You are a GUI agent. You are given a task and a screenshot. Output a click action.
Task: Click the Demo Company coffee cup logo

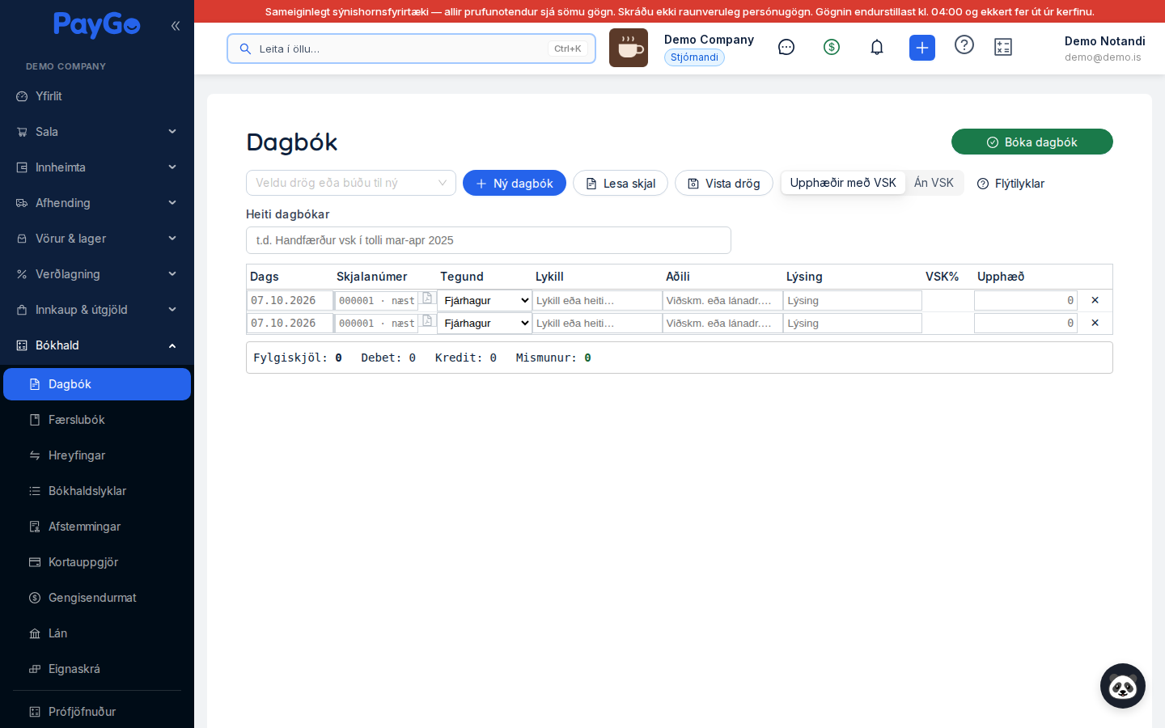click(629, 48)
